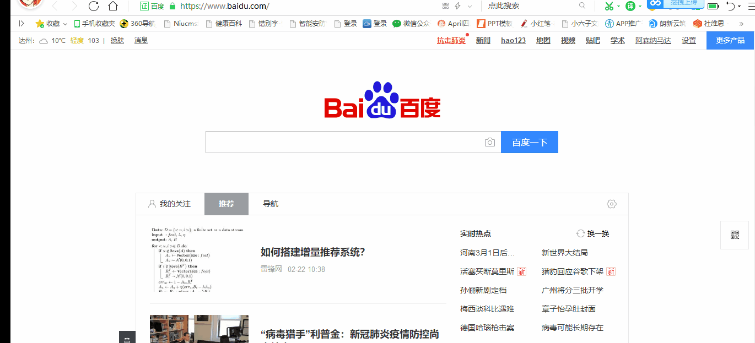Open the QR grid icon in address bar
The height and width of the screenshot is (343, 755).
446,6
